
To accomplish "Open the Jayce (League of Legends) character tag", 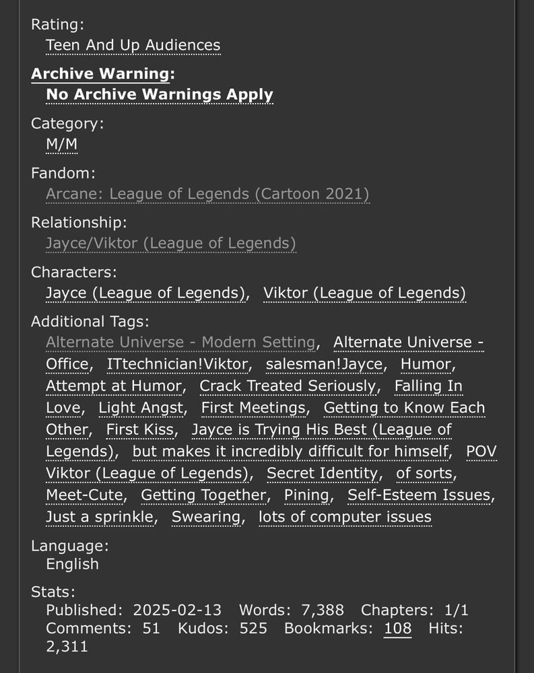I will coord(144,293).
